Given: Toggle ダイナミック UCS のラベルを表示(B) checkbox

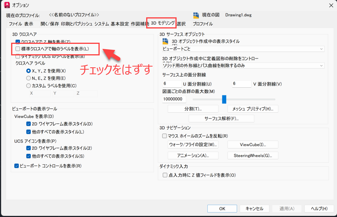Looking at the screenshot, I should pos(18,57).
